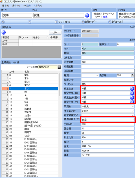The height and width of the screenshot is (178, 136).
Task: Click the 印刷名称 input field
Action: point(108,66)
